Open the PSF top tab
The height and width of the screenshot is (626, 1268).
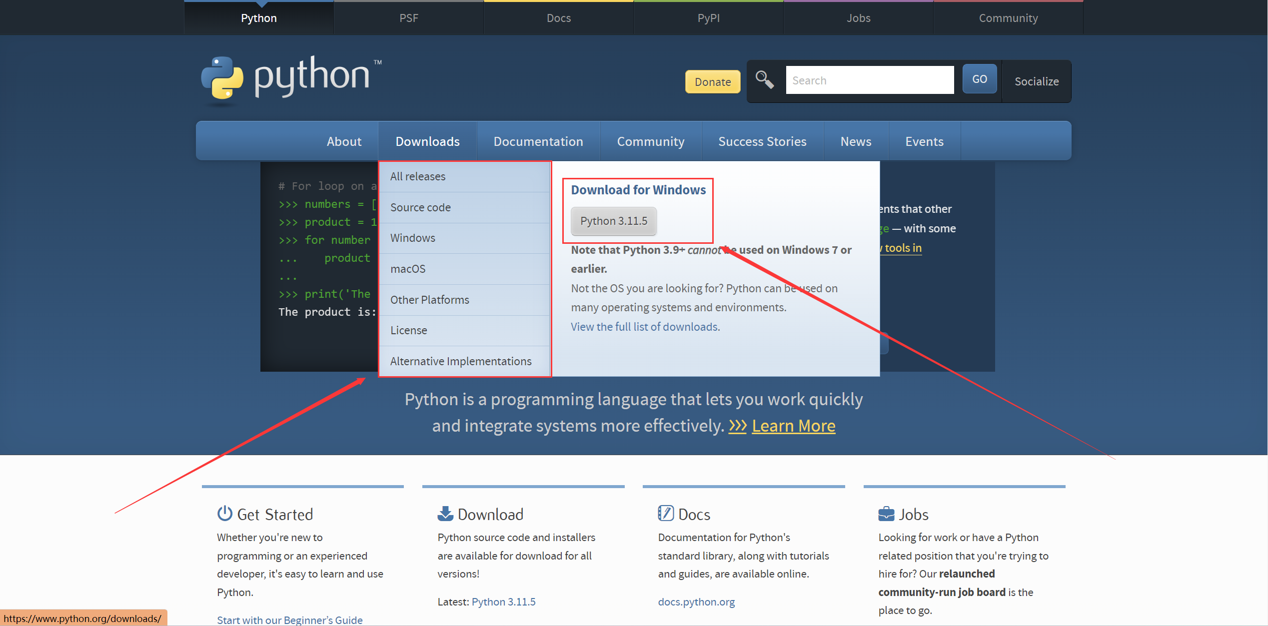tap(408, 18)
